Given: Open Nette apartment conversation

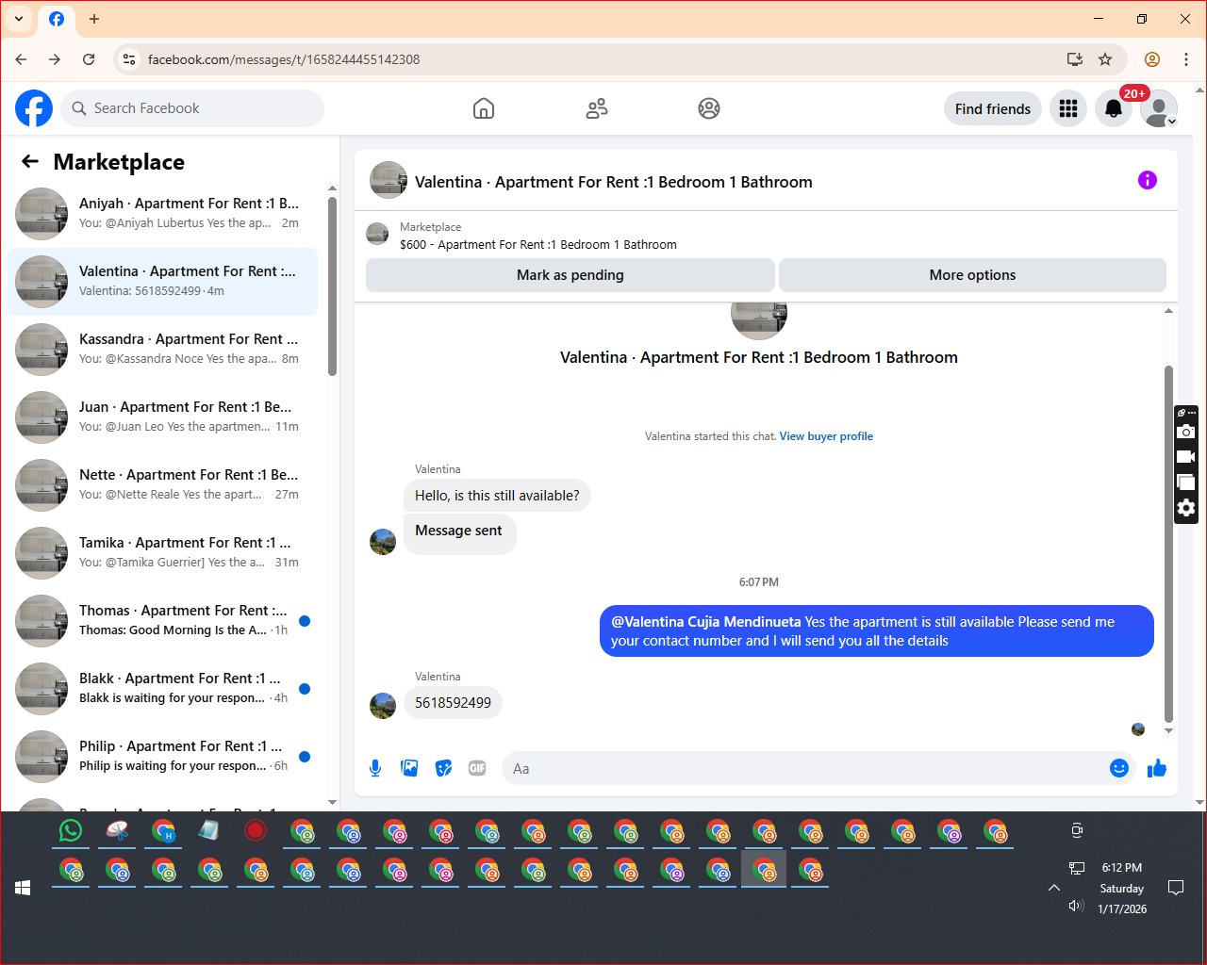Looking at the screenshot, I should pos(163,485).
